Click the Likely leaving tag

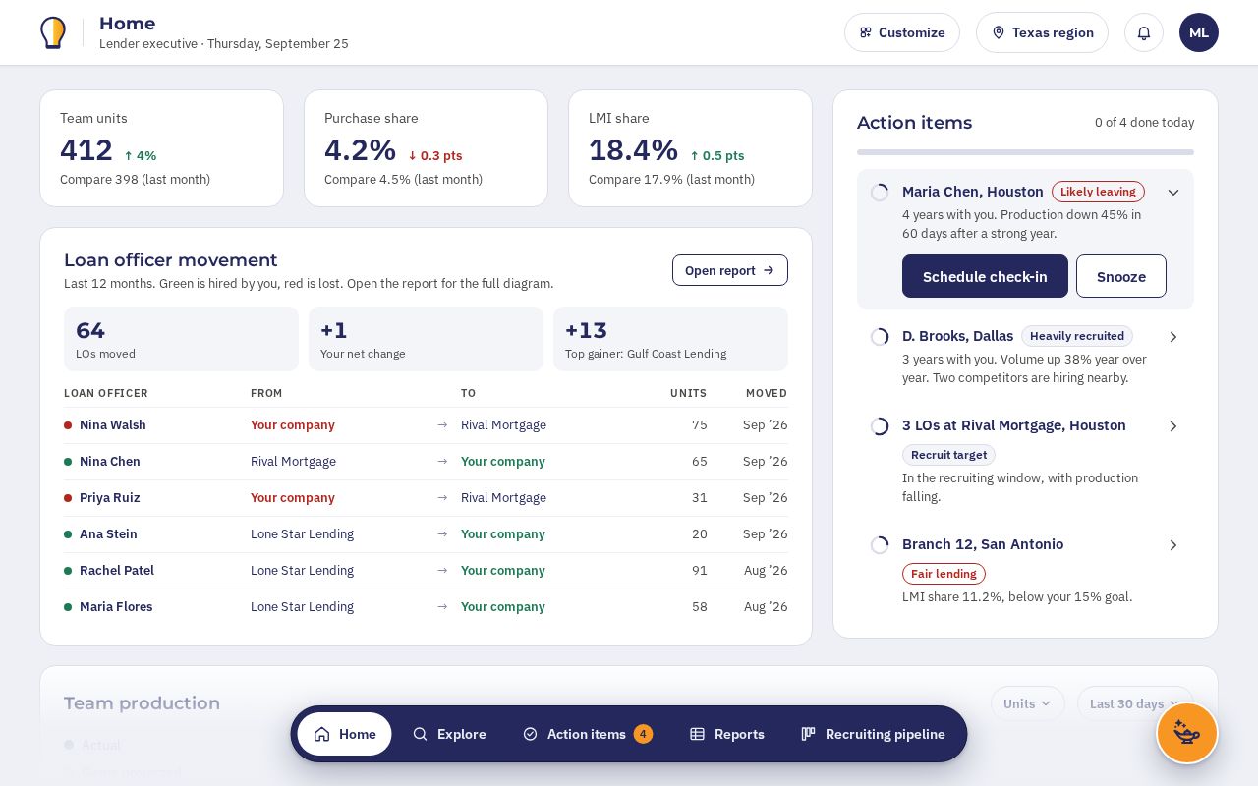1098,192
